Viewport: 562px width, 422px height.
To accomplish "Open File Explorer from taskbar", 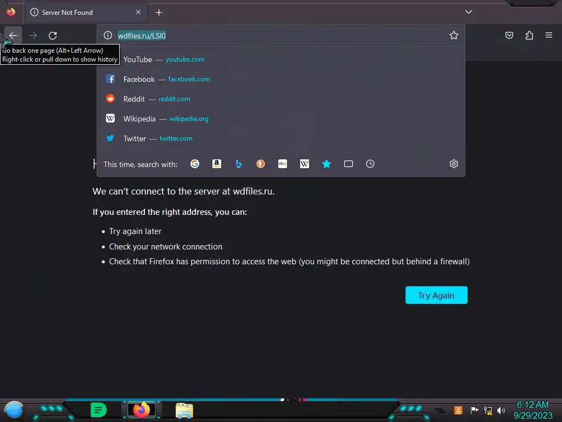I will [184, 410].
